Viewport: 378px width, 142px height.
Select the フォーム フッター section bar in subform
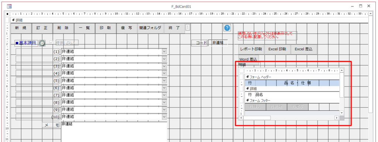click(x=292, y=100)
